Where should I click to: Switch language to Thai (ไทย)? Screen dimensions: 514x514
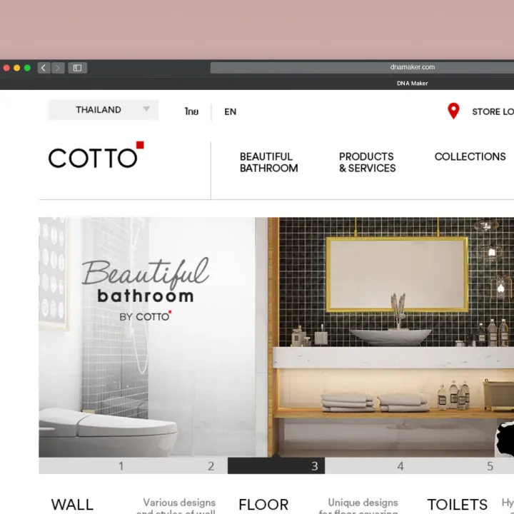(x=191, y=111)
